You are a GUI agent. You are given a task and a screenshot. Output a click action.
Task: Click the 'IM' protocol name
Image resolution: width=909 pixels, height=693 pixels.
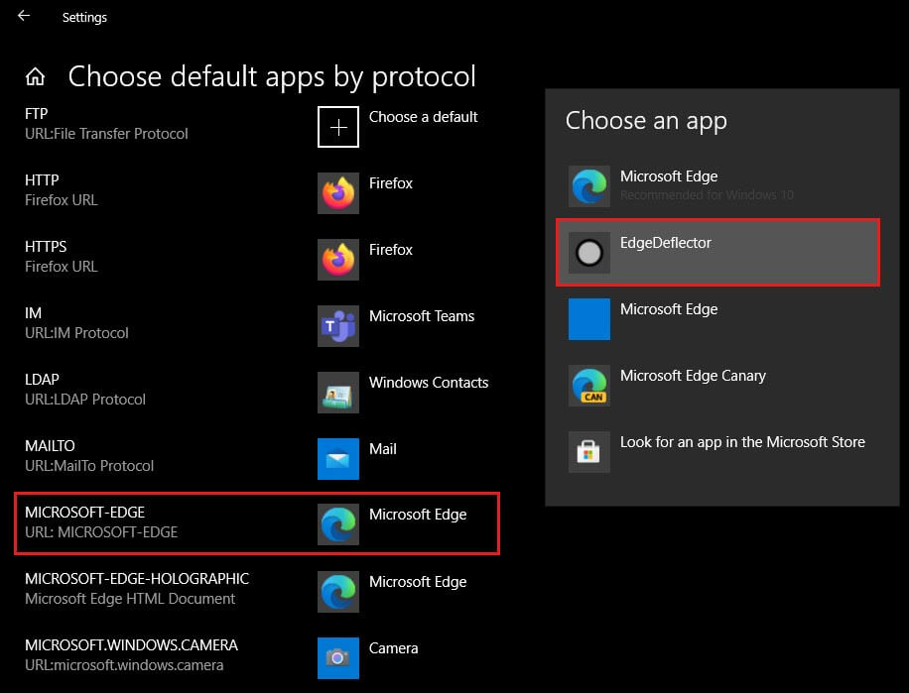[33, 313]
